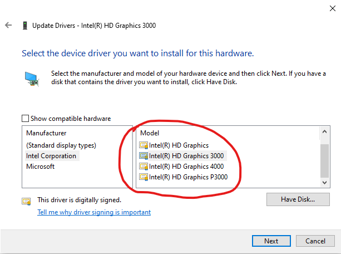Open the Have Disk... dialog
The width and height of the screenshot is (341, 254).
(x=298, y=199)
